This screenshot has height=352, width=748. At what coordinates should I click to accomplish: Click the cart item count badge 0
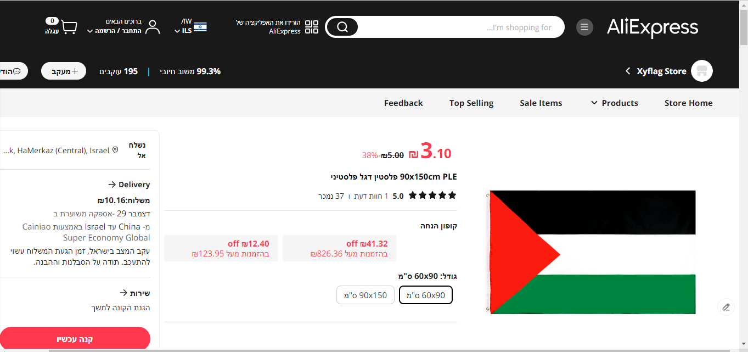pos(52,21)
